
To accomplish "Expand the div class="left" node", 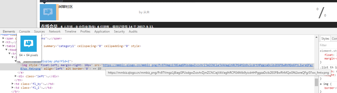I will pos(16,76).
